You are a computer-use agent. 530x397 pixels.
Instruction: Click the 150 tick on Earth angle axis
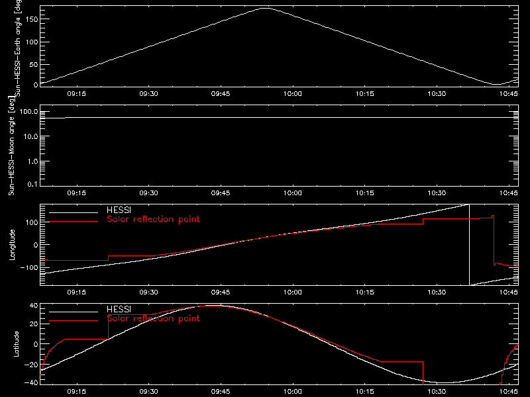click(x=31, y=19)
